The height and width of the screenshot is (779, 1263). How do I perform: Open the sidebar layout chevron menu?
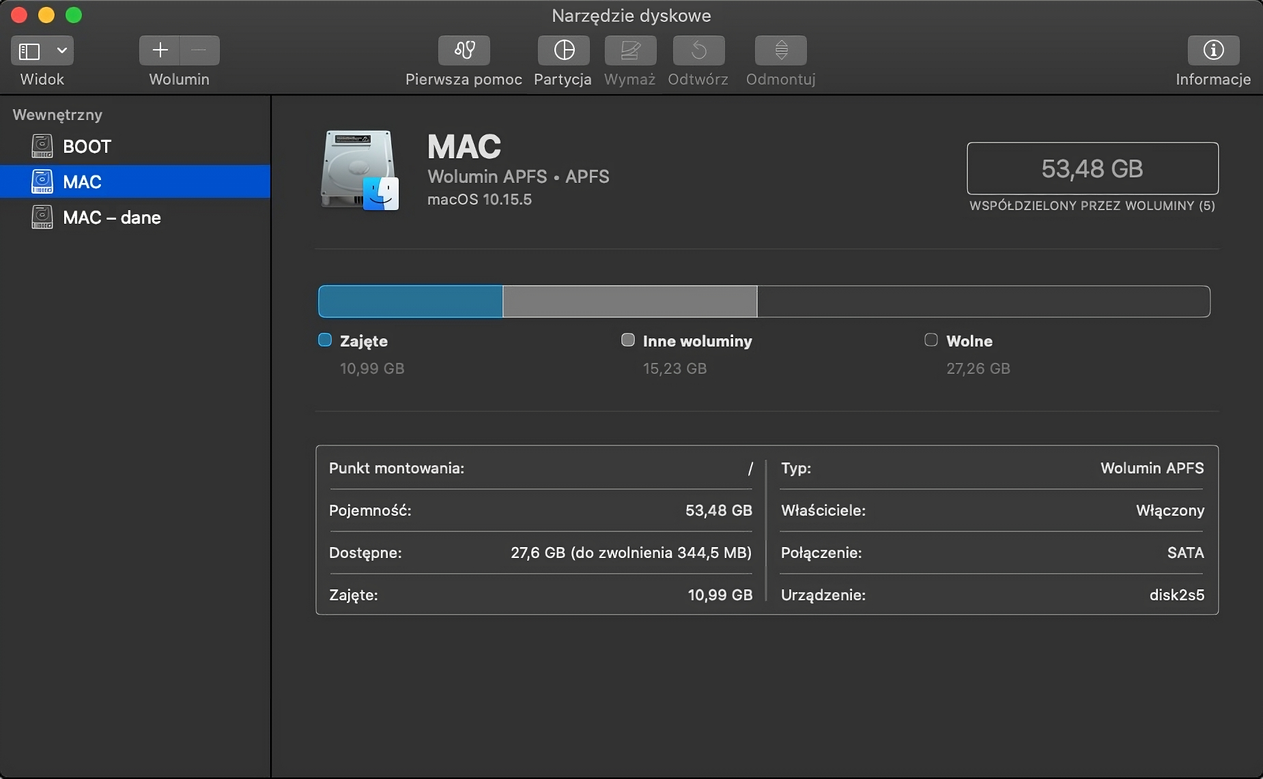[x=61, y=50]
